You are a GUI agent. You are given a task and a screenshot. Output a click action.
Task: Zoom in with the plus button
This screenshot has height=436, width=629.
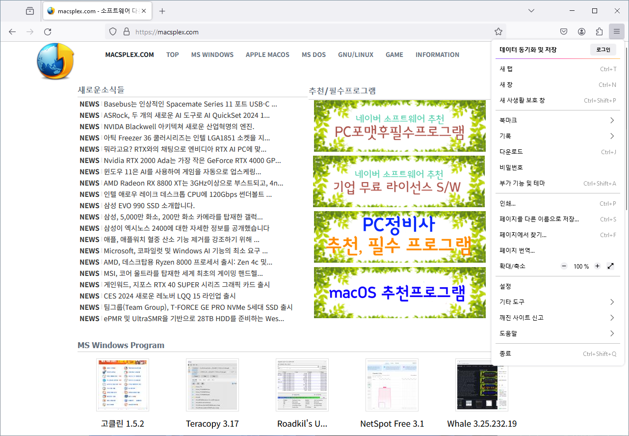[597, 266]
